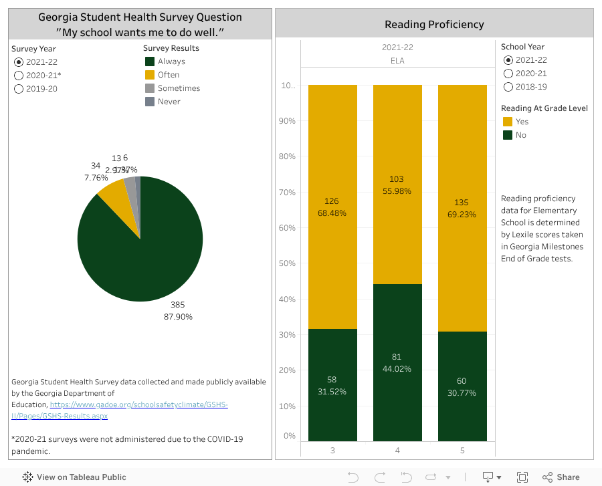Click the Revert icon in toolbar
Image resolution: width=602 pixels, height=486 pixels.
click(x=406, y=477)
